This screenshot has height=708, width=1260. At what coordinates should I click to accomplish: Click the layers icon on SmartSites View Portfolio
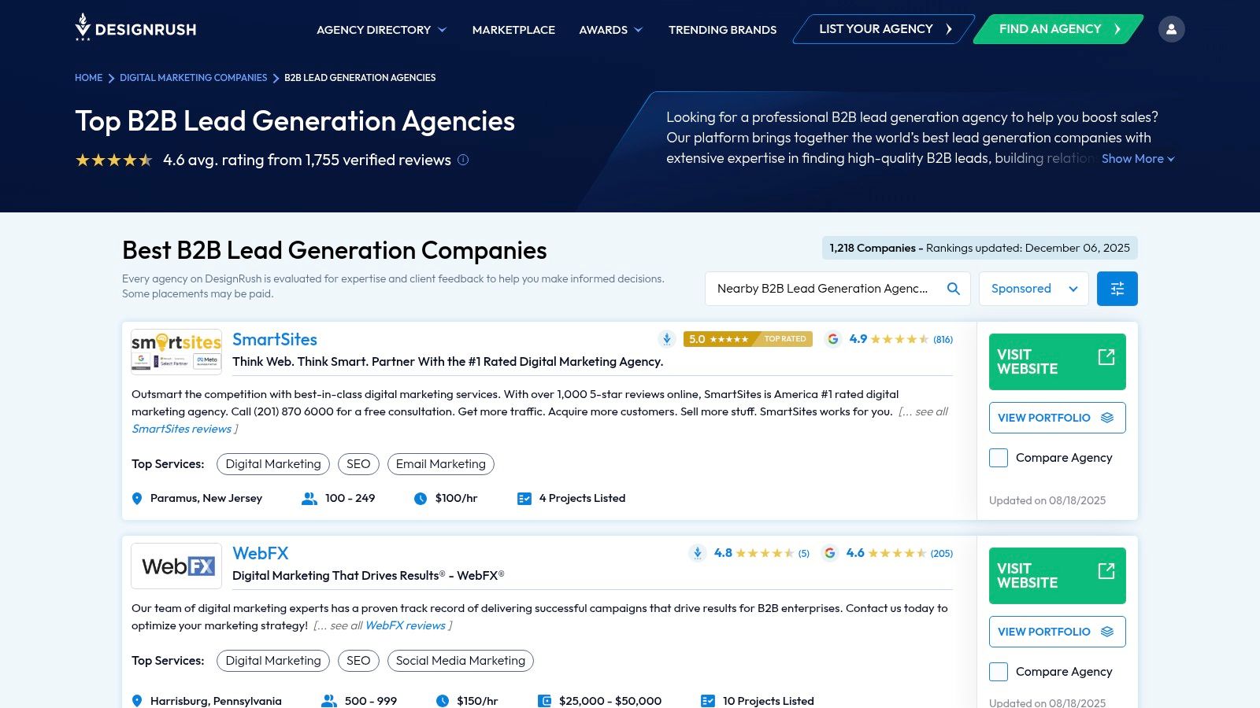click(x=1106, y=418)
